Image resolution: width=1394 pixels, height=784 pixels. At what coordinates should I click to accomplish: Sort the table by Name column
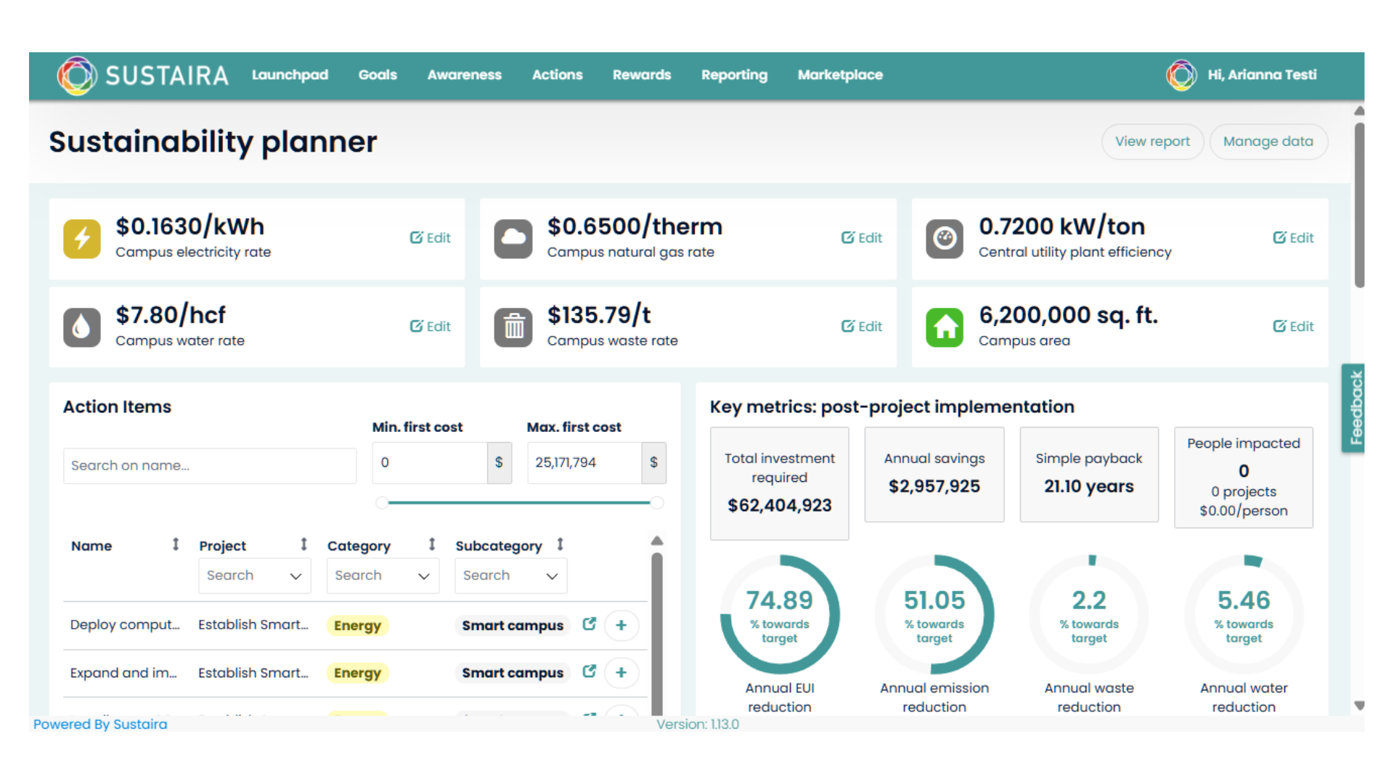[x=174, y=544]
